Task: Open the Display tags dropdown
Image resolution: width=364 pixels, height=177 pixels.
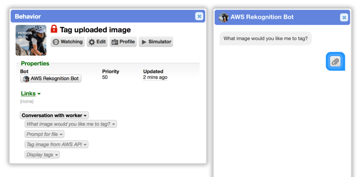Action: coord(42,155)
